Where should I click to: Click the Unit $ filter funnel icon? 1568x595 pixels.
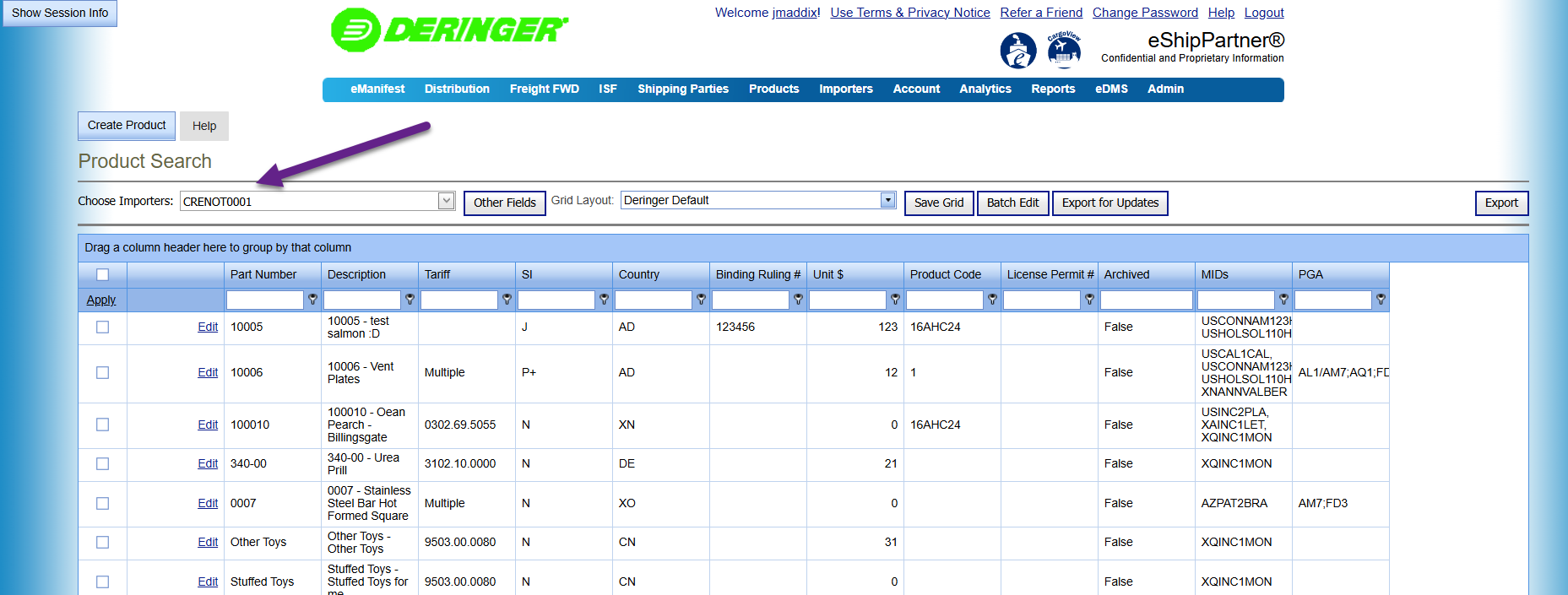895,300
